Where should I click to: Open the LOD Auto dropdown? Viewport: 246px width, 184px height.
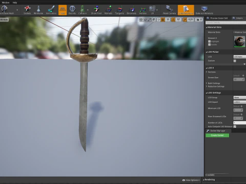240,57
